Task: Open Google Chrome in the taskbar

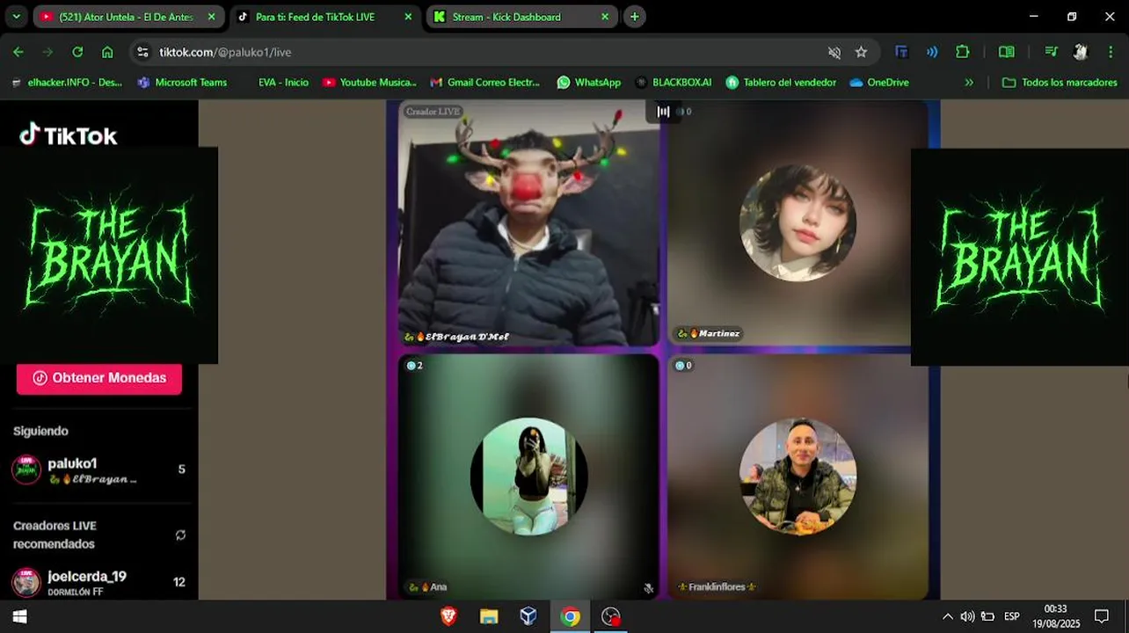Action: [x=570, y=616]
